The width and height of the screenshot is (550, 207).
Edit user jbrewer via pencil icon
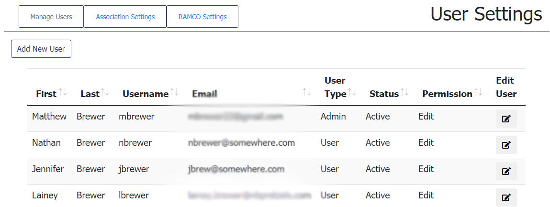pos(506,171)
